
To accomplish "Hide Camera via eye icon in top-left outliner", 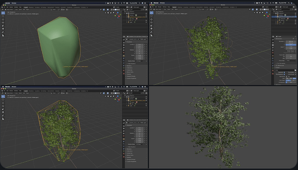I will coord(146,15).
